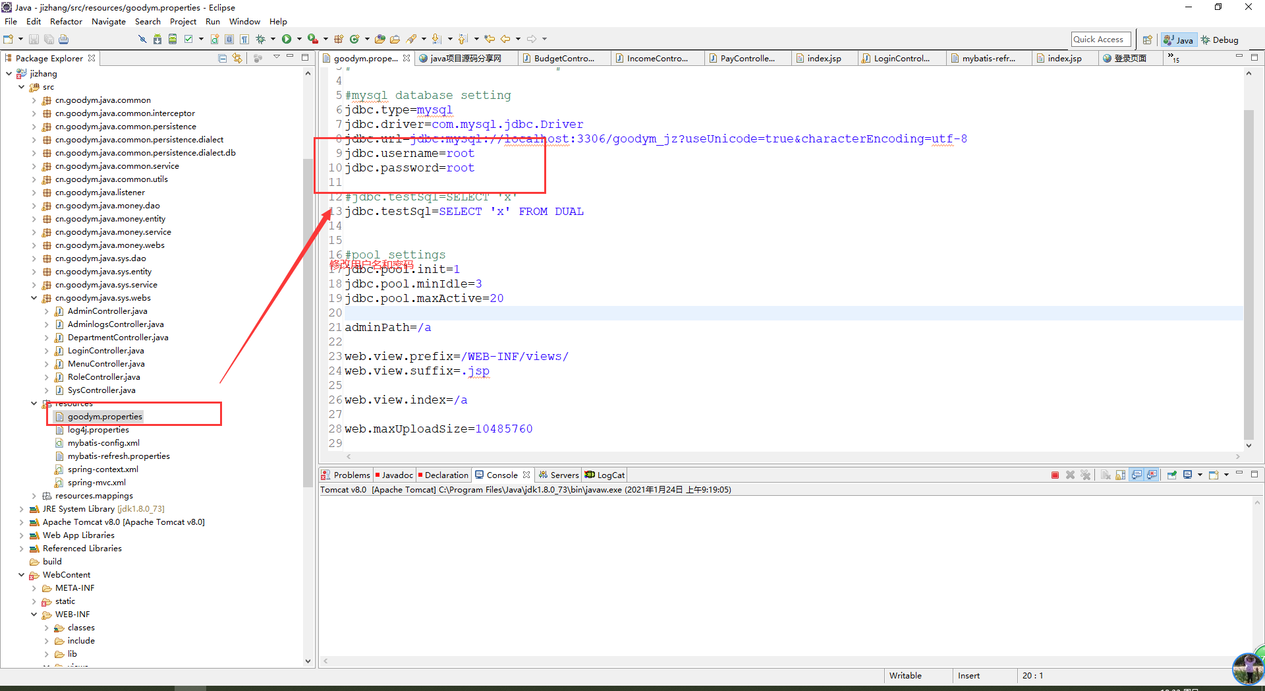Click the Next Annotation icon
Screen dimensions: 1265x691
point(437,40)
